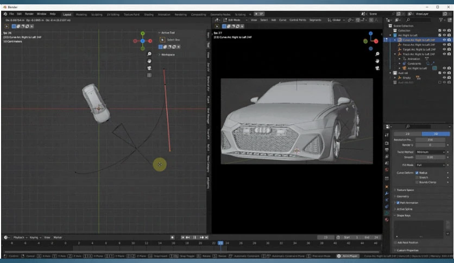Screen dimensions: 454x263
Task: Switch to the Shading workspace tab
Action: click(149, 14)
